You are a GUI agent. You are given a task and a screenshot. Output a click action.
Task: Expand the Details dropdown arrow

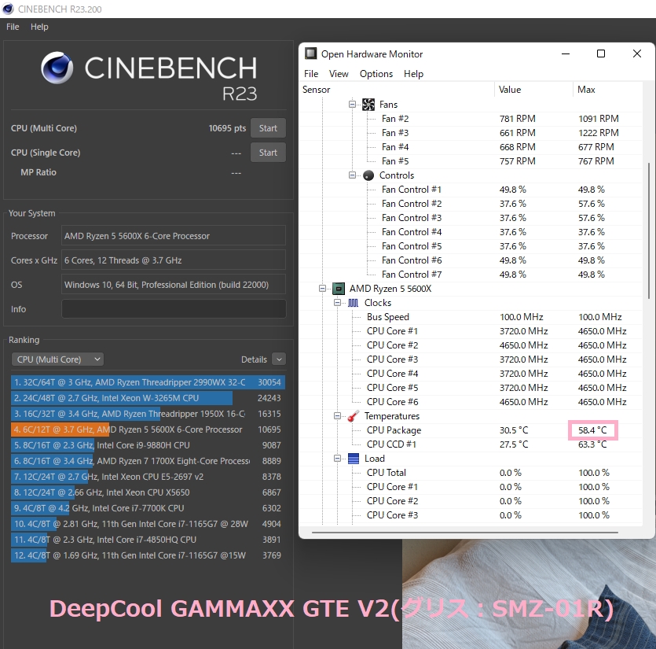point(279,359)
